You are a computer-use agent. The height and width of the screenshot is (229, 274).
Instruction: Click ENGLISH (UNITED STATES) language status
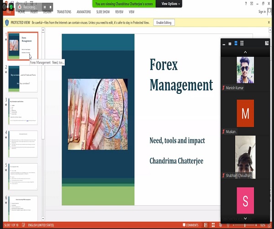(x=41, y=225)
